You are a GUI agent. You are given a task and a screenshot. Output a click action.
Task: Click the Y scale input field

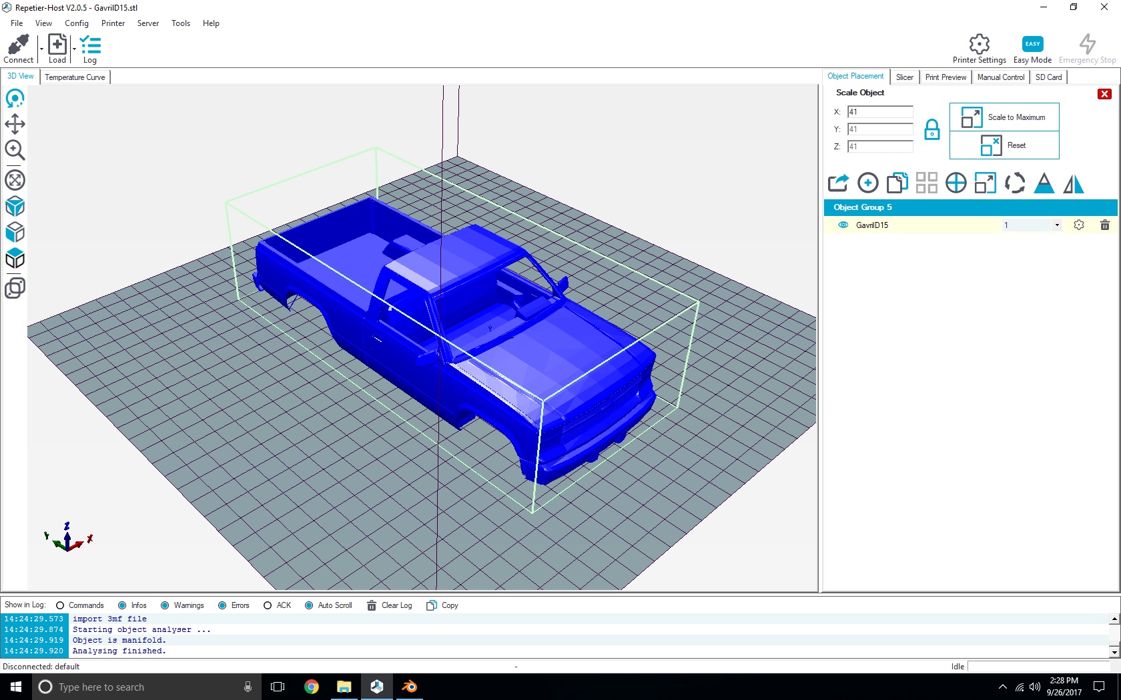coord(880,129)
